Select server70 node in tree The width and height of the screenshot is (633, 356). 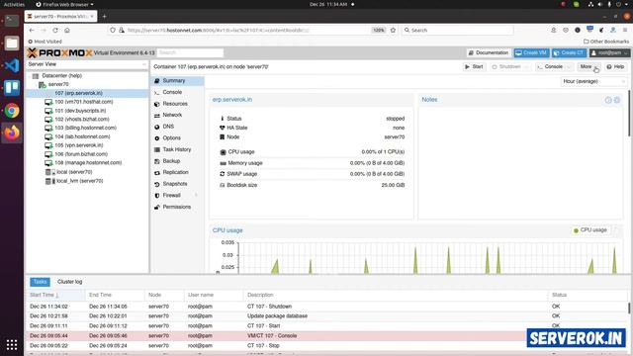click(x=58, y=84)
